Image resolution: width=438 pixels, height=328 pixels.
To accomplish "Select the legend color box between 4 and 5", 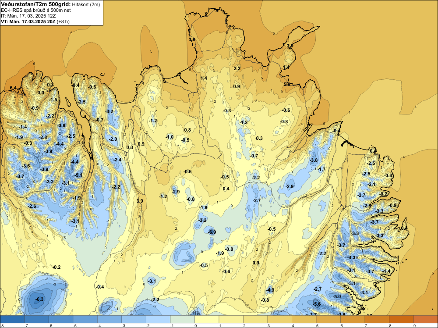I will (x=304, y=319).
